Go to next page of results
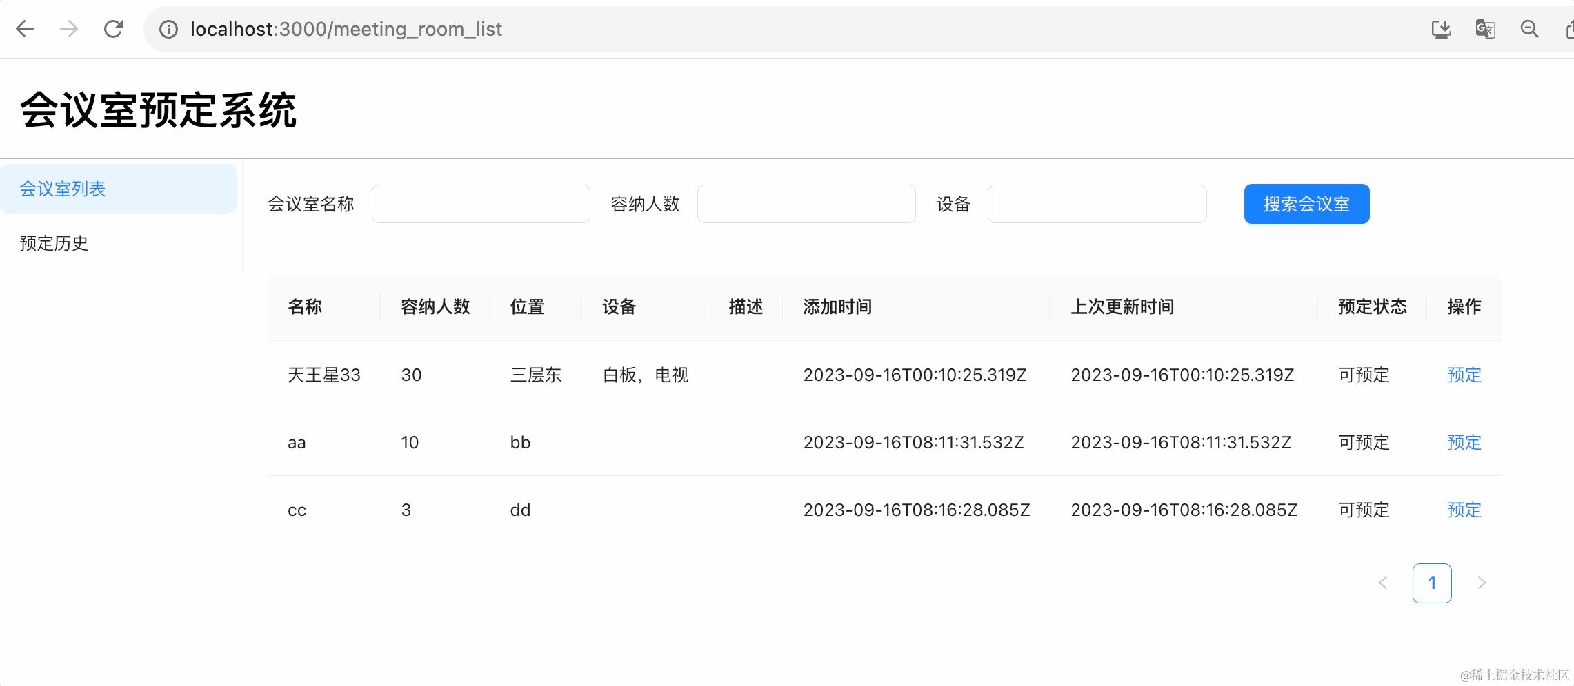 click(x=1481, y=583)
